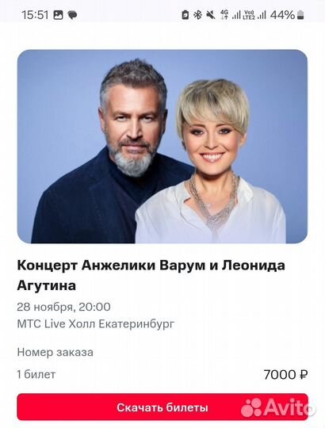Tap the 4G data indicator icon
The height and width of the screenshot is (428, 325).
pyautogui.click(x=224, y=15)
